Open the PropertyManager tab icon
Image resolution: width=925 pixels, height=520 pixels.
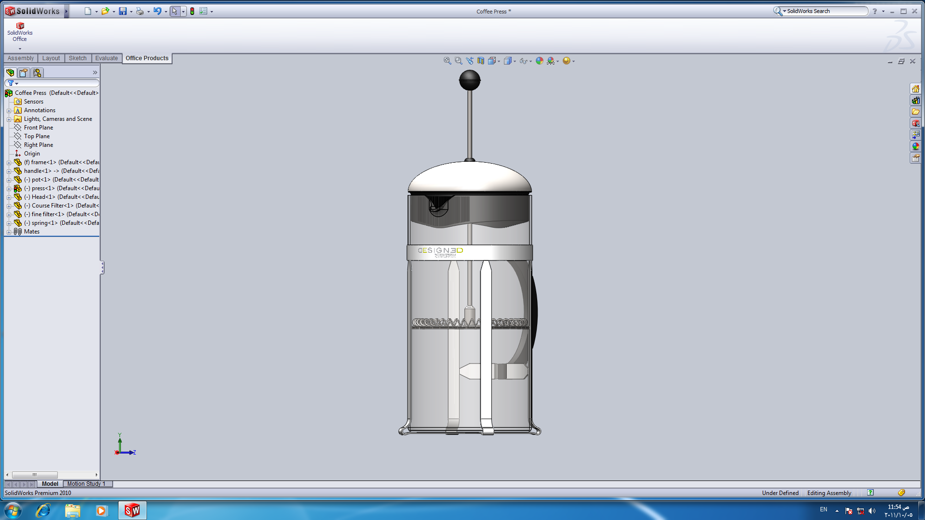point(24,73)
